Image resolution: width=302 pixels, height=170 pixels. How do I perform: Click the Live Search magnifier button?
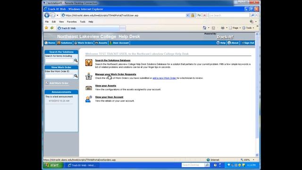click(252, 15)
